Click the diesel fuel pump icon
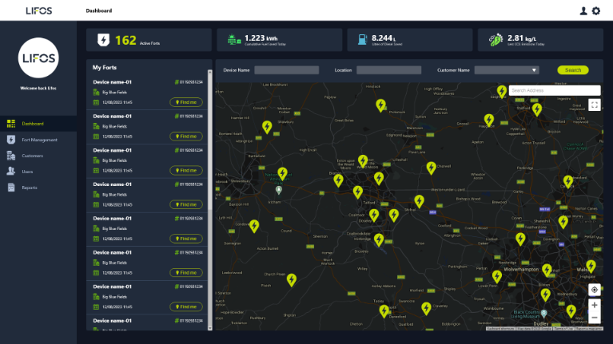Viewport: 613px width, 344px height. click(360, 39)
